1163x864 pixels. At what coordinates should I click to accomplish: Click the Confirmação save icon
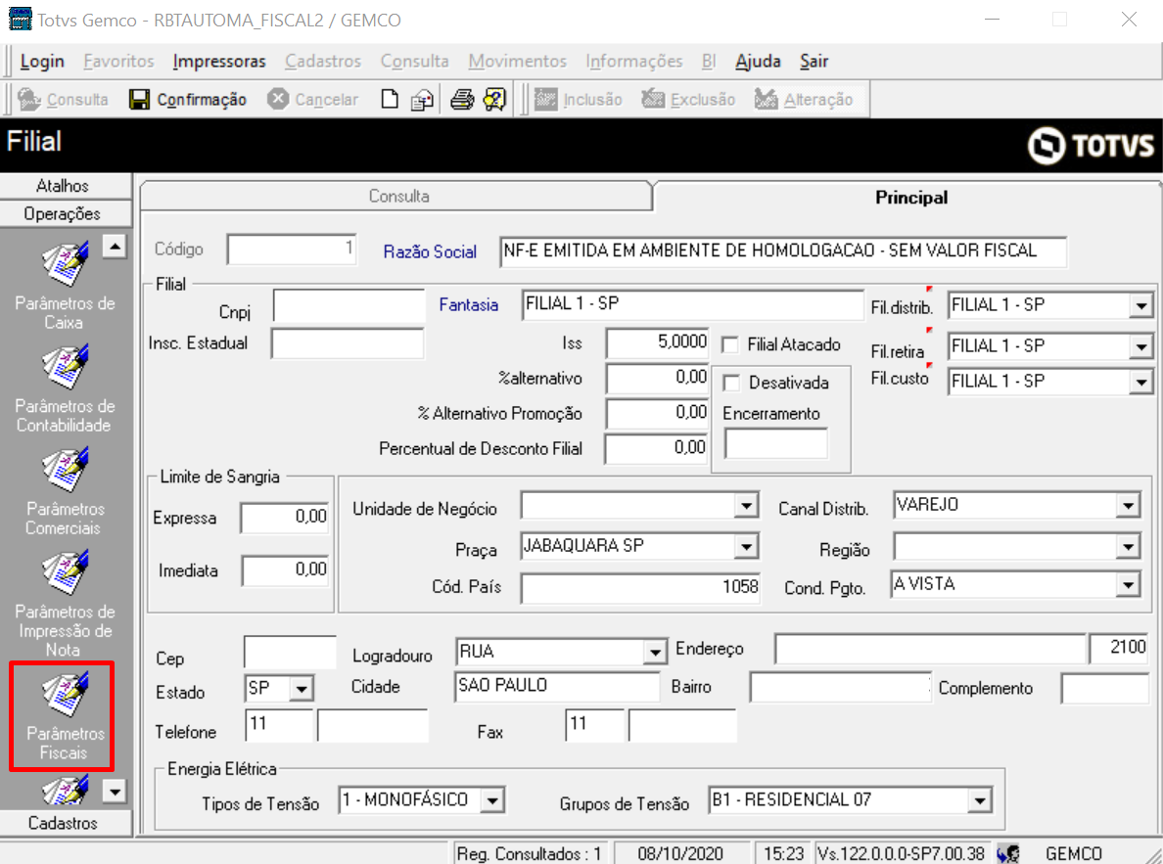[x=139, y=100]
